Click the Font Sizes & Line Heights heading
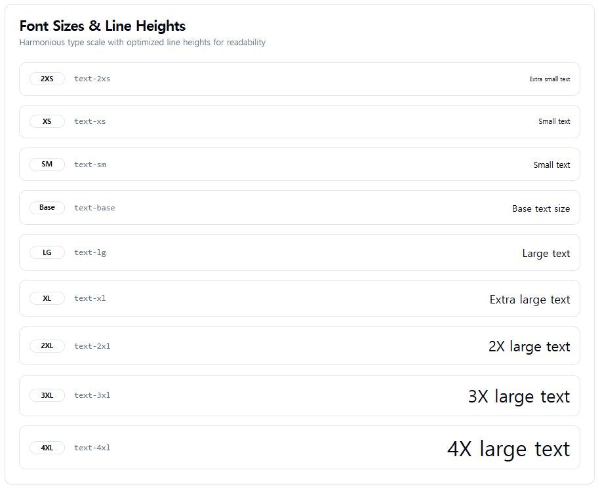This screenshot has width=600, height=489. tap(102, 26)
